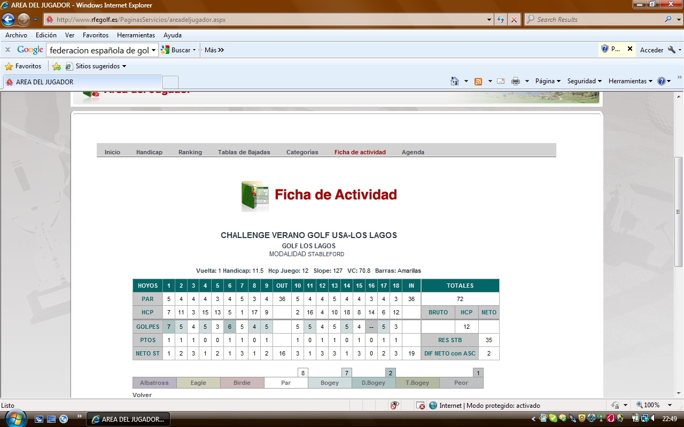Expand the search provider dropdown
Screen dimensions: 684x427
click(x=679, y=19)
